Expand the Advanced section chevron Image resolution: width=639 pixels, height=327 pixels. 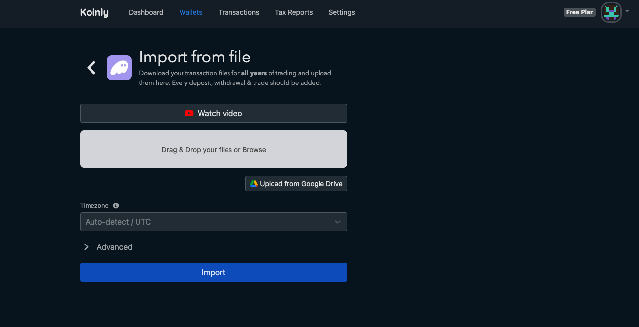pos(86,247)
